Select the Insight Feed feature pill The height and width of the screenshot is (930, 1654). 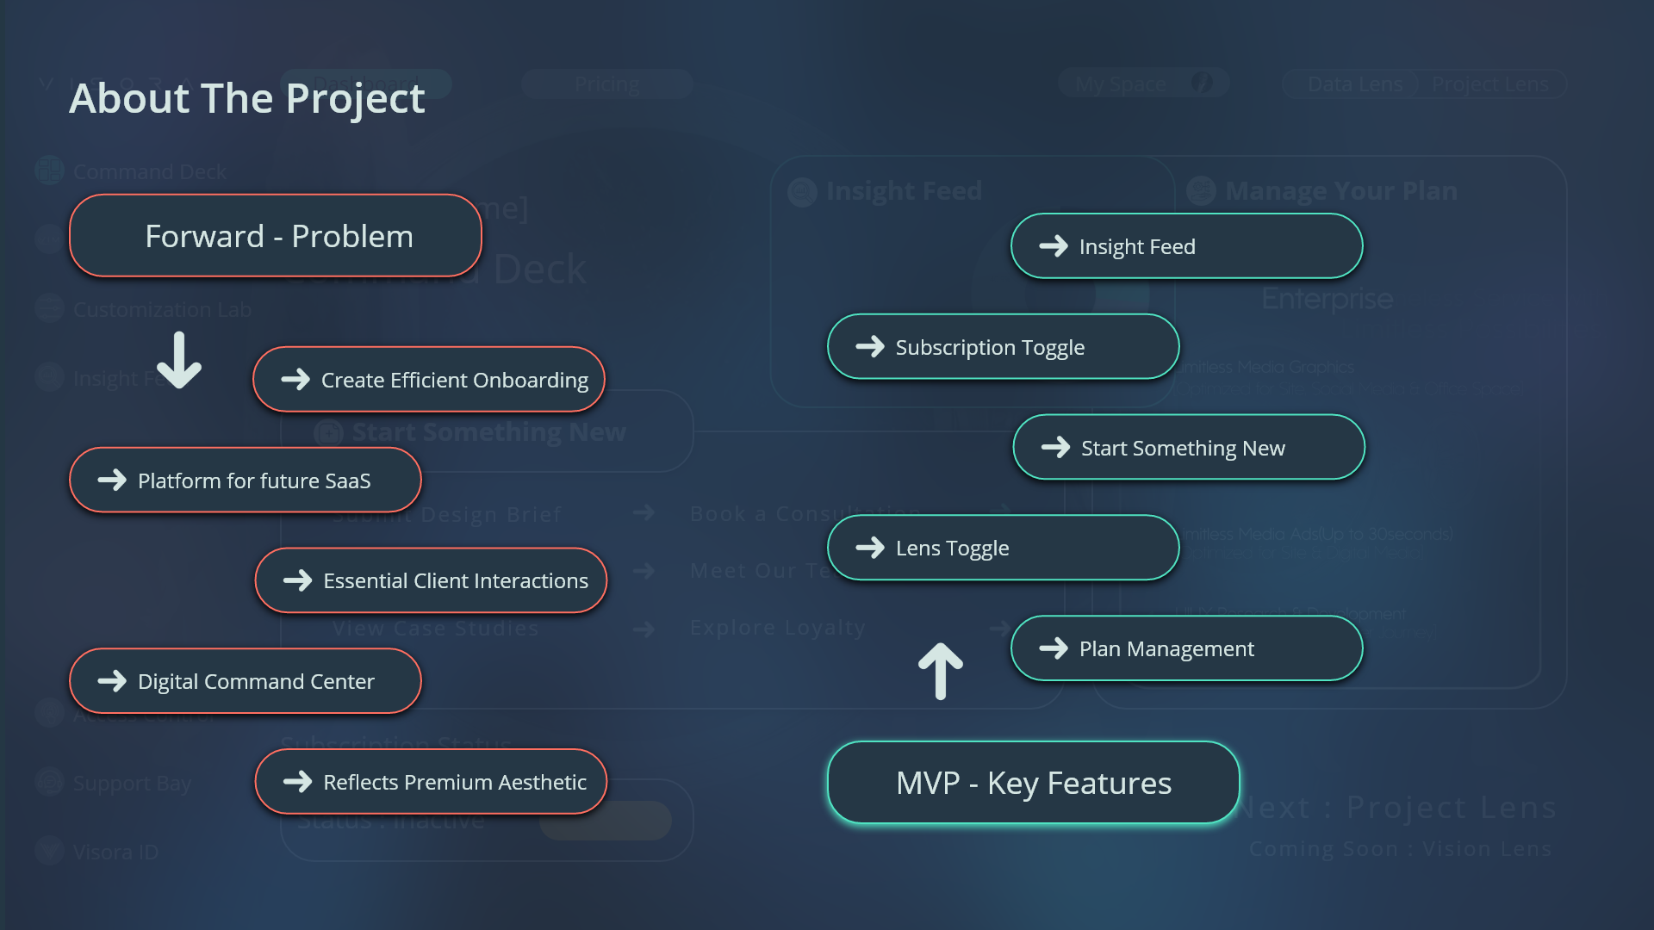point(1187,246)
